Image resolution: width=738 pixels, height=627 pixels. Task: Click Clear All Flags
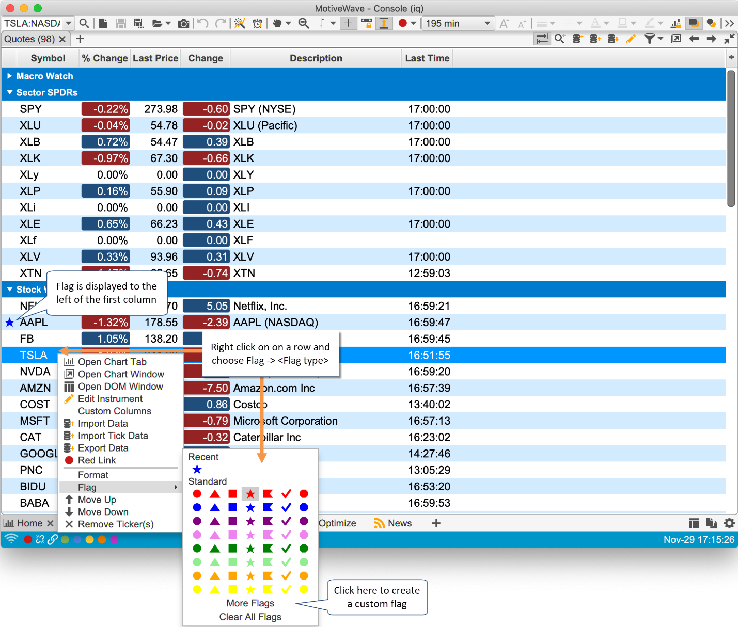coord(250,617)
